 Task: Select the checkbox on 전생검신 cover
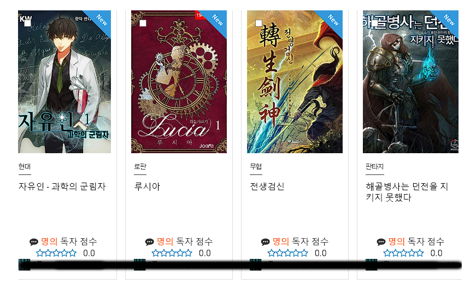click(258, 23)
